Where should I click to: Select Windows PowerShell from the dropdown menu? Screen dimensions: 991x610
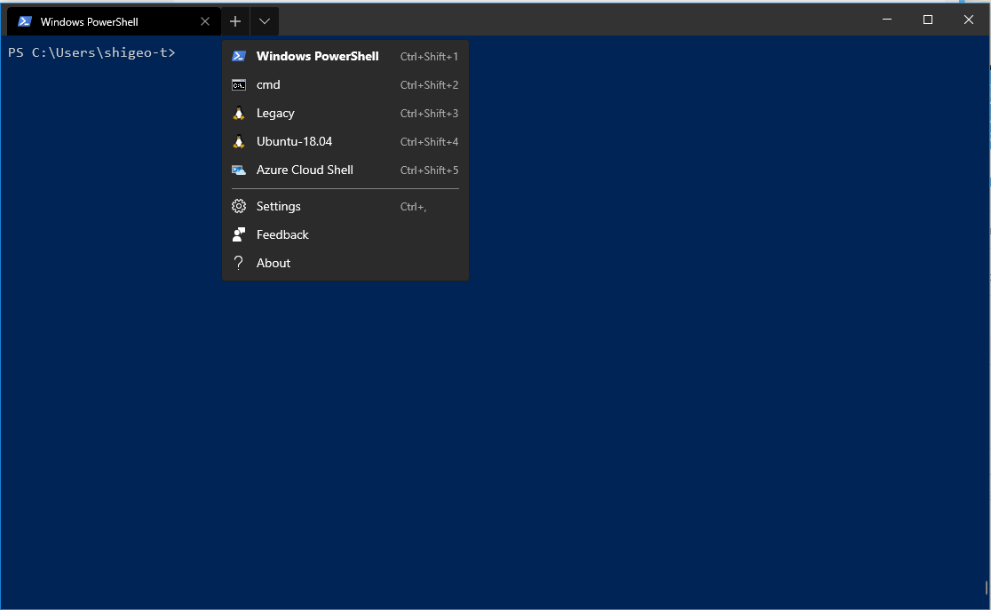pyautogui.click(x=345, y=56)
